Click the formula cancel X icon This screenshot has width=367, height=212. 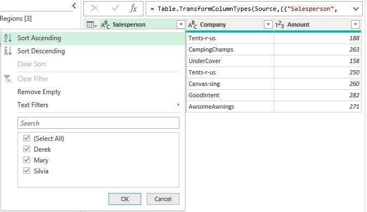tap(95, 9)
